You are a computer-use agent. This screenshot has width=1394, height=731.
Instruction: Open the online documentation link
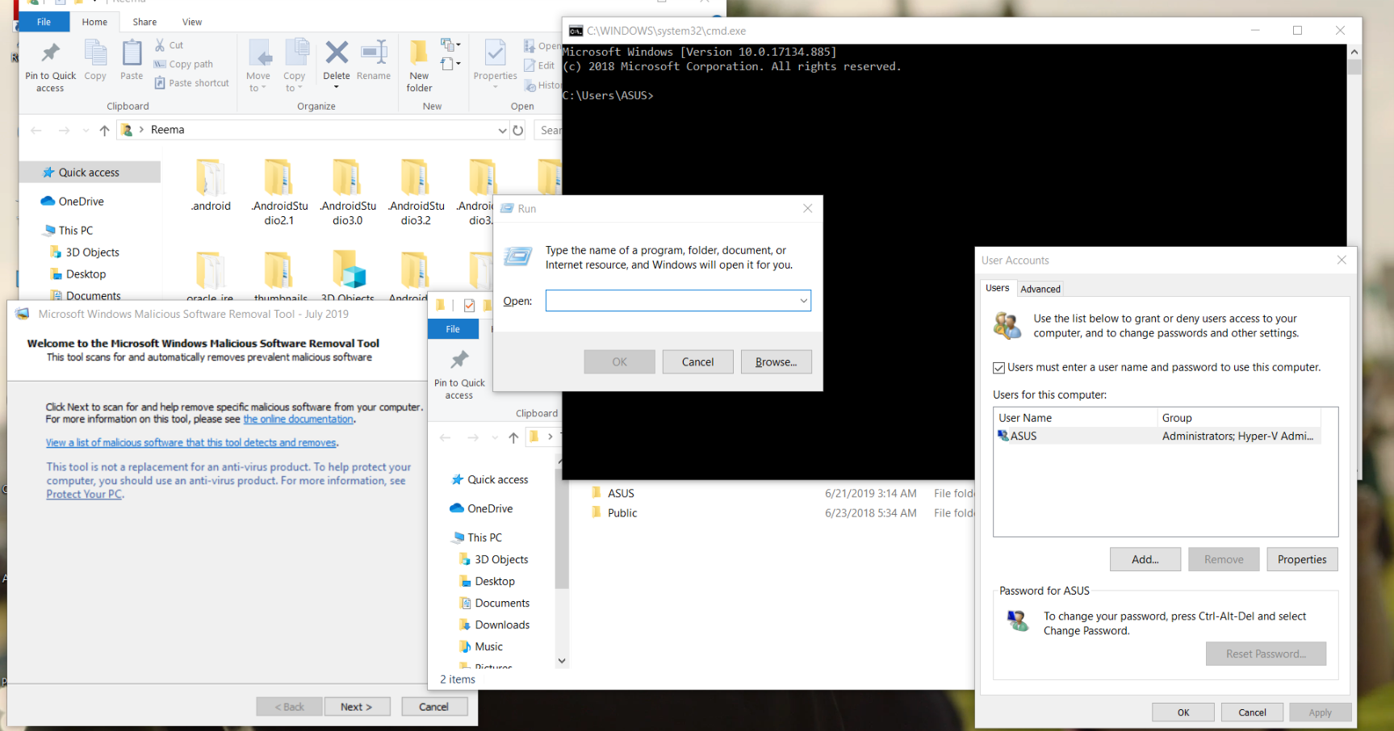click(x=299, y=419)
